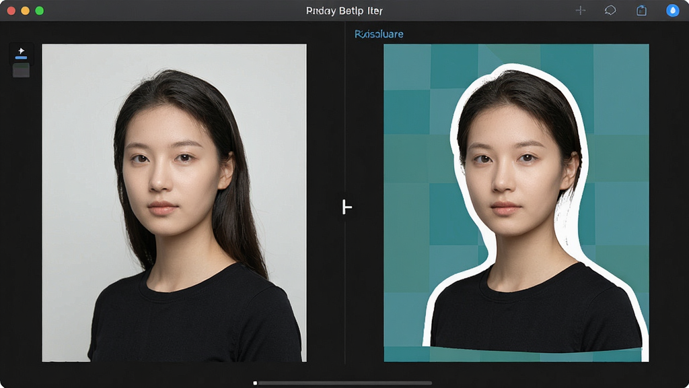Click the plus icon in the title bar
689x388 pixels.
pyautogui.click(x=581, y=10)
